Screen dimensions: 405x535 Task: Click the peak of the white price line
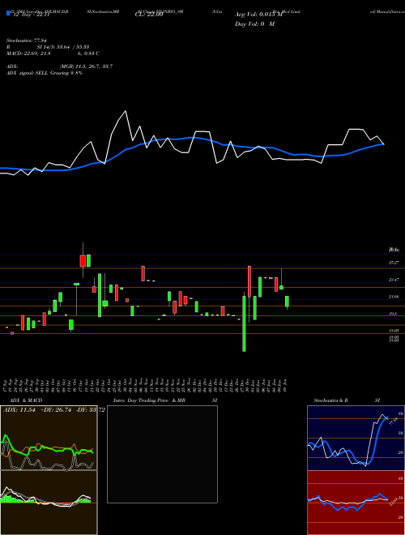pos(126,111)
